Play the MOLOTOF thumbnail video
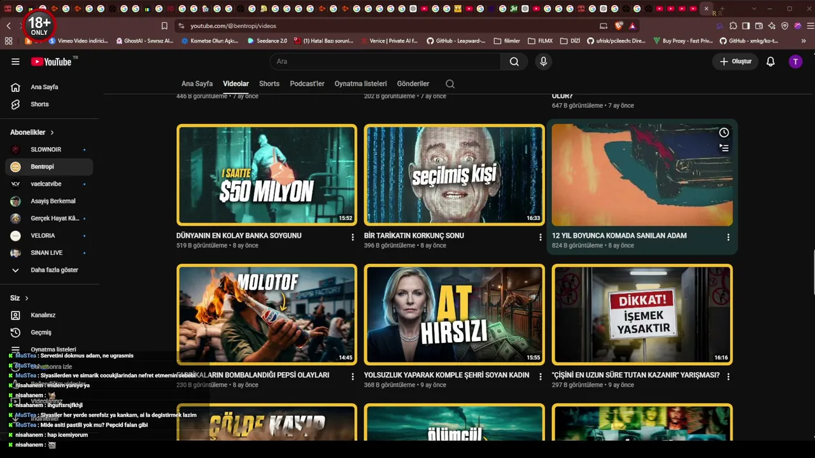Viewport: 815px width, 458px height. tap(267, 314)
